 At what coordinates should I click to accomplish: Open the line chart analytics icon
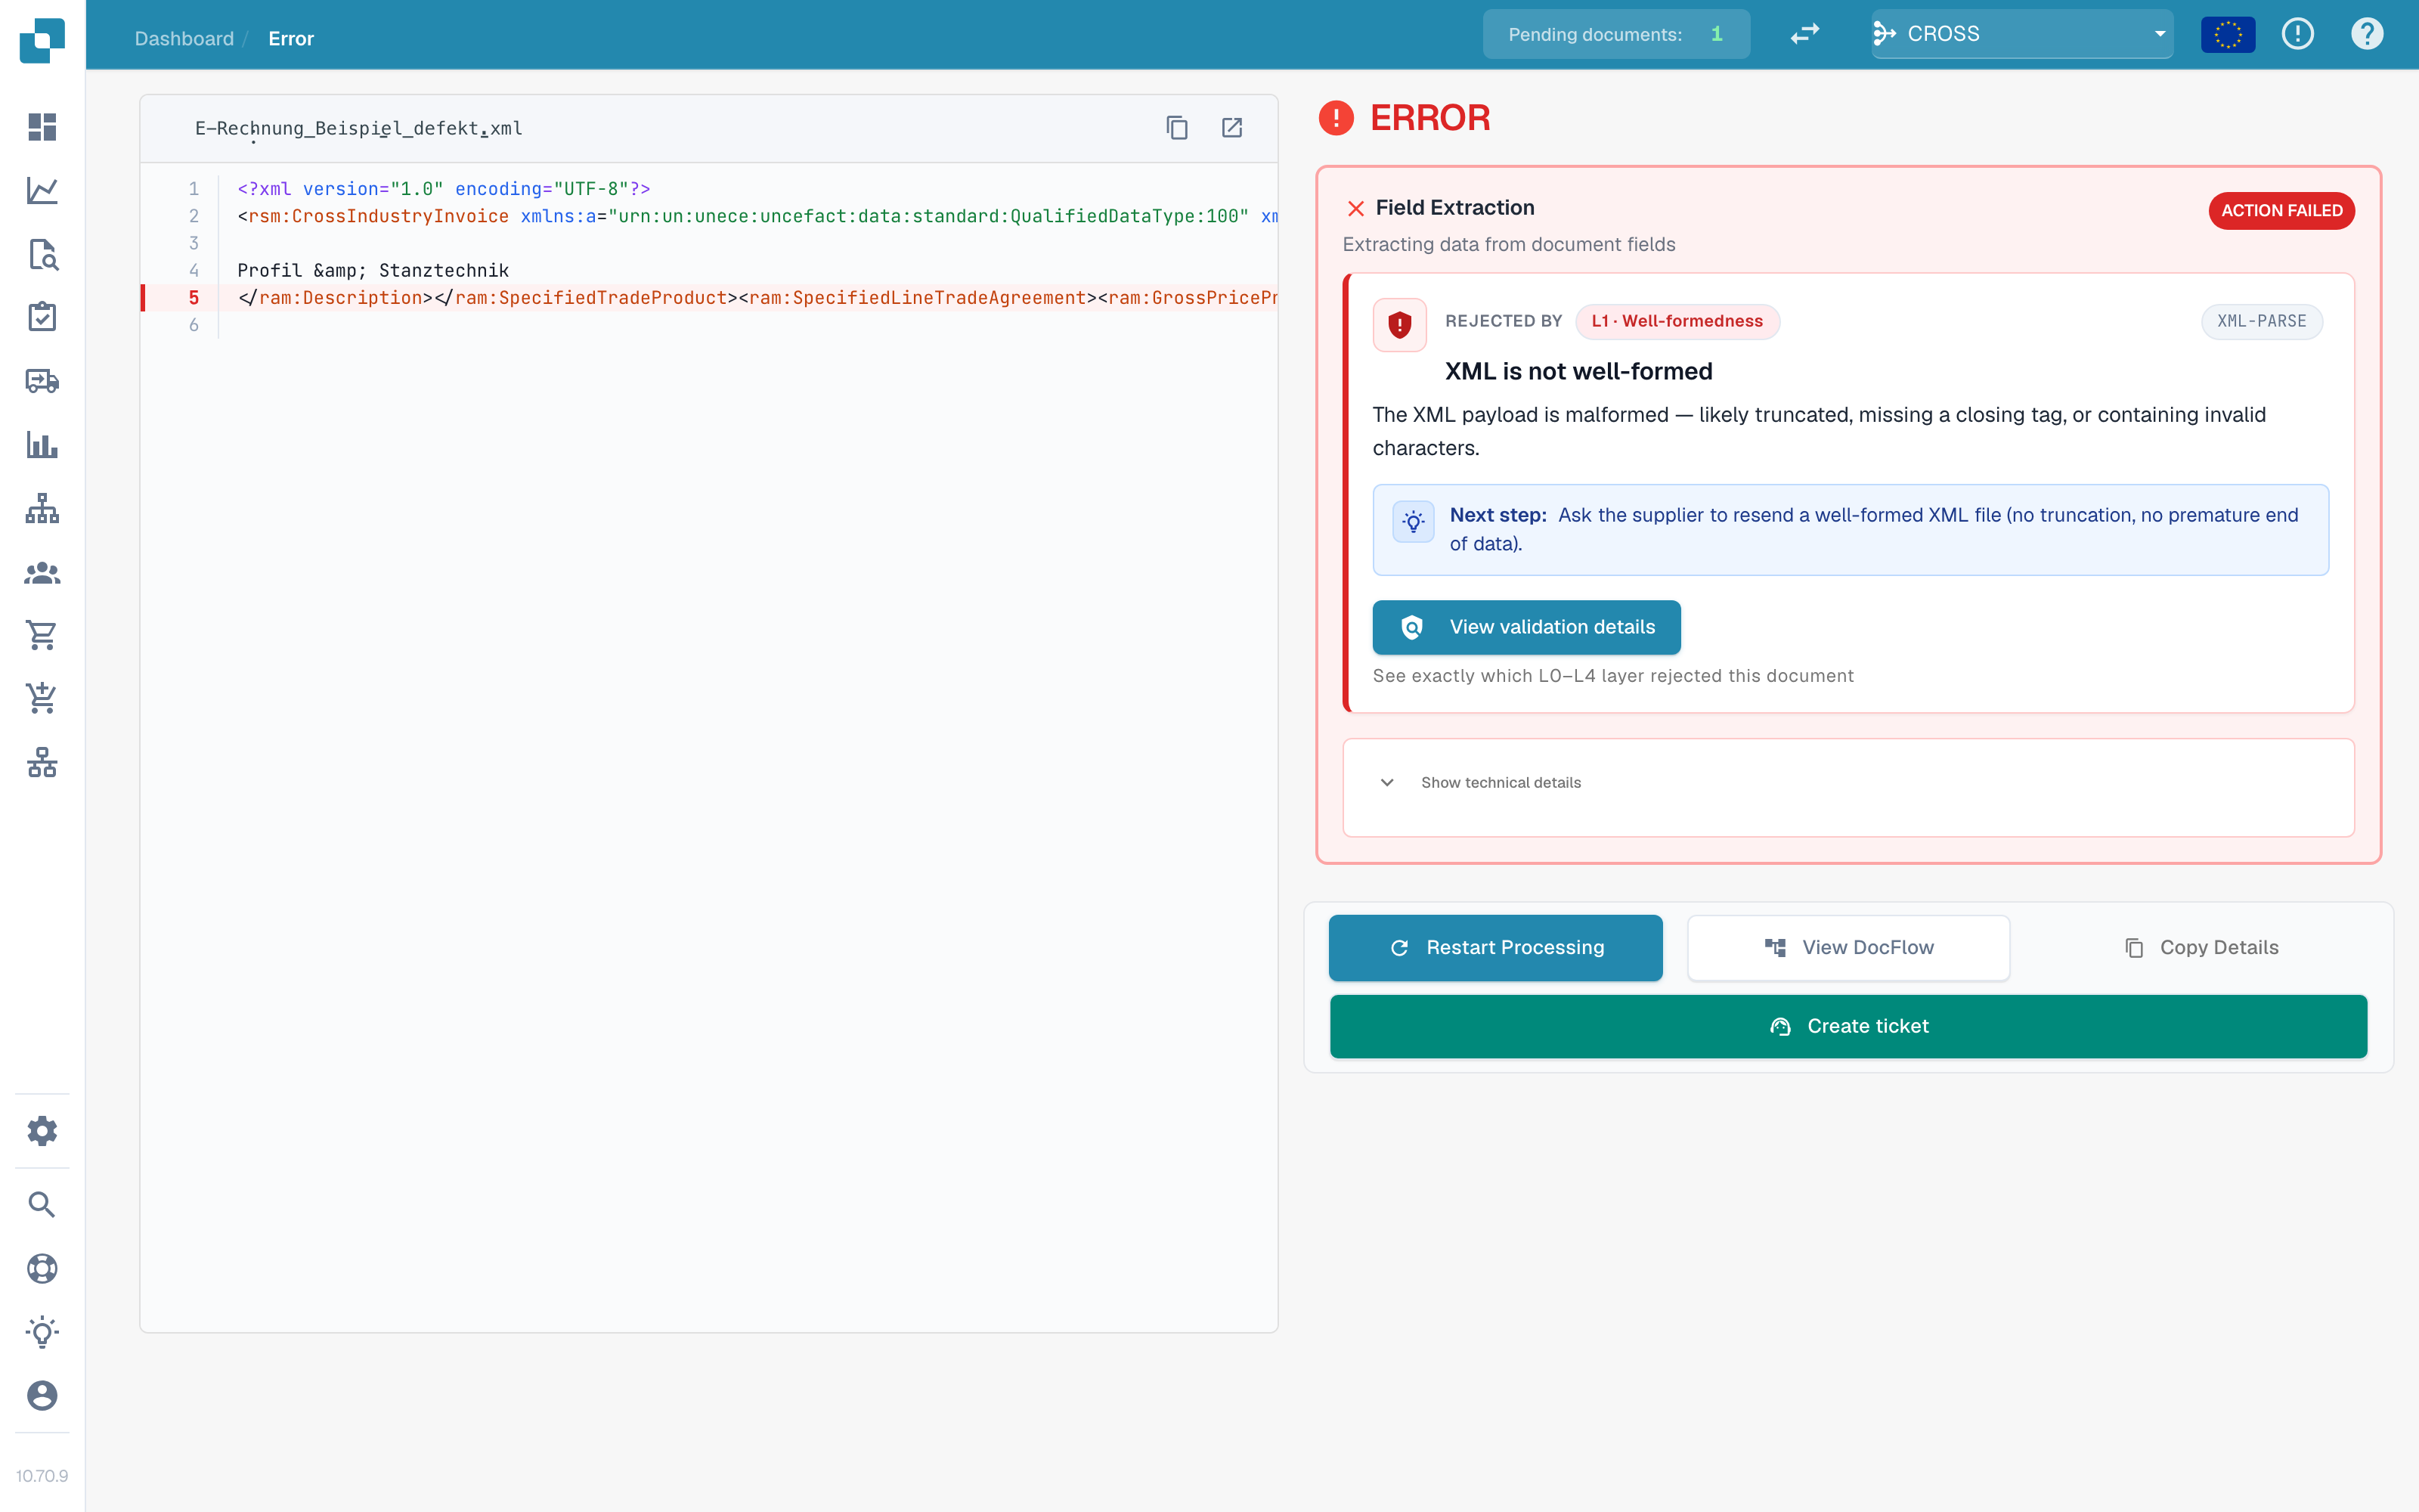42,190
